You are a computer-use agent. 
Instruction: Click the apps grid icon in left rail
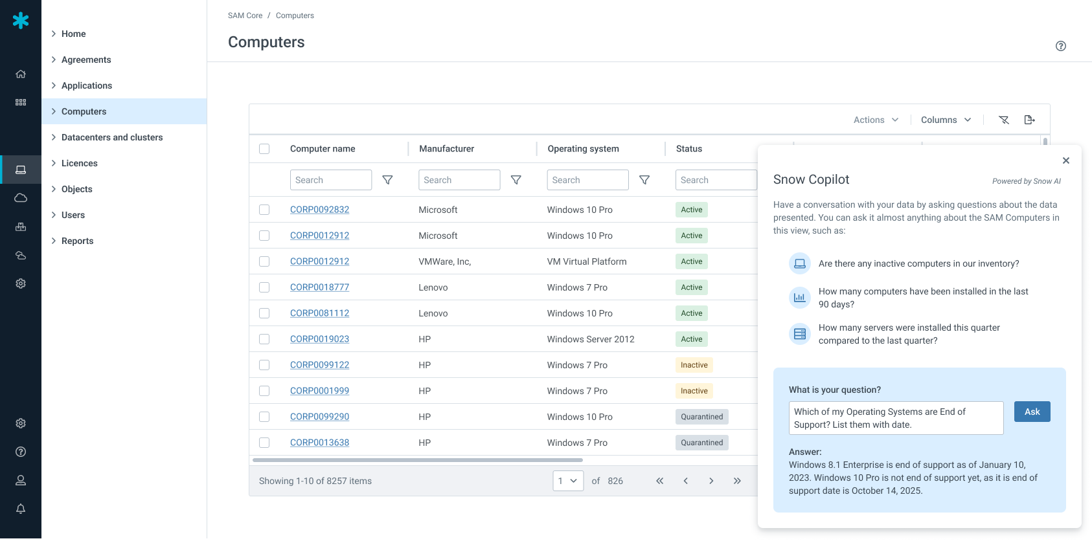(x=21, y=102)
